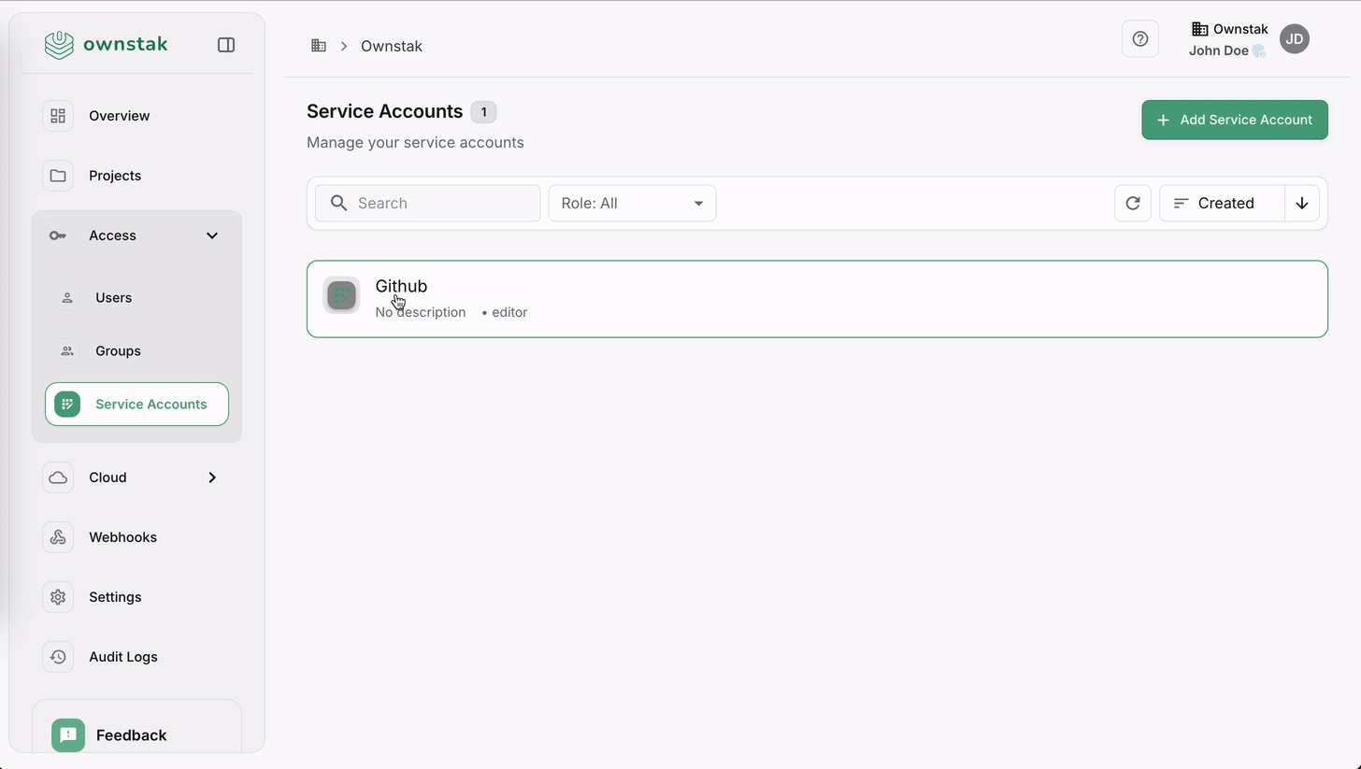Collapse the sidebar panel toggle icon
1361x769 pixels.
pyautogui.click(x=226, y=45)
